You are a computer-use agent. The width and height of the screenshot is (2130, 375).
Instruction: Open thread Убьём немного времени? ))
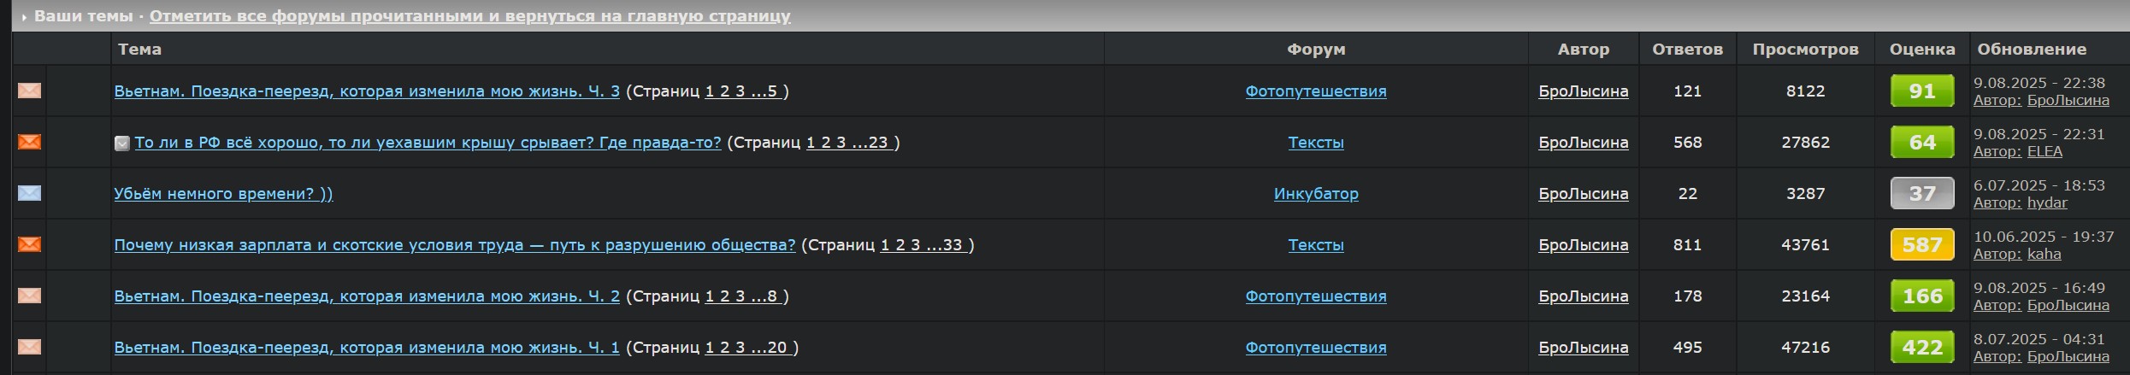(x=223, y=193)
